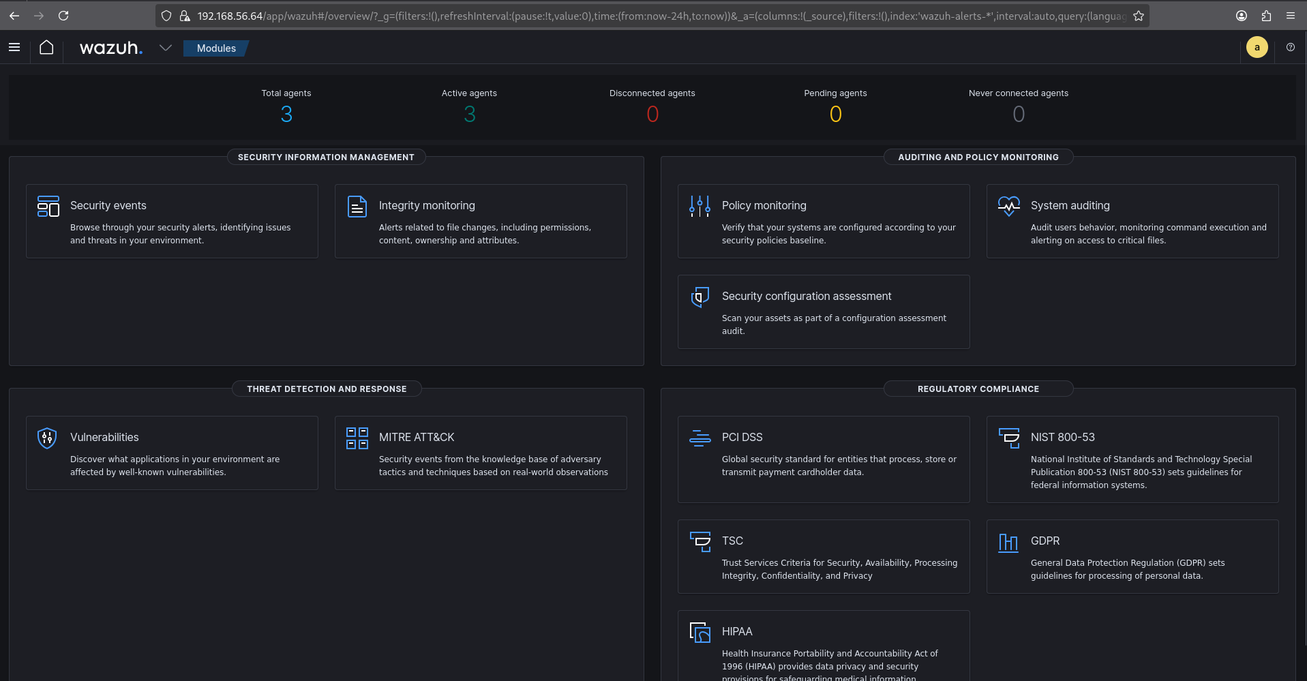Open the TSC module

tap(824, 556)
